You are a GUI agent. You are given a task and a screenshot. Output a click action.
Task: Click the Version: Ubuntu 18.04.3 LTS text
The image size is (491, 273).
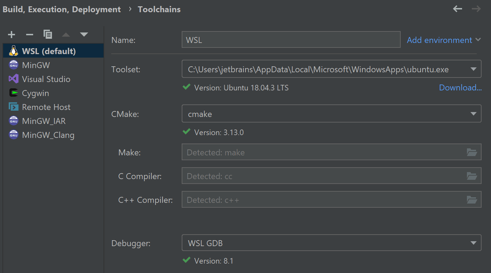click(x=241, y=88)
